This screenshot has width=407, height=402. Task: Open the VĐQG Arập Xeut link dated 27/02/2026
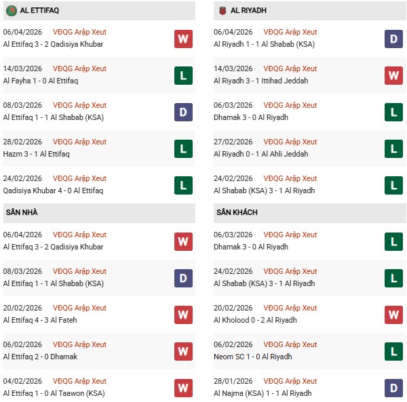tap(290, 142)
